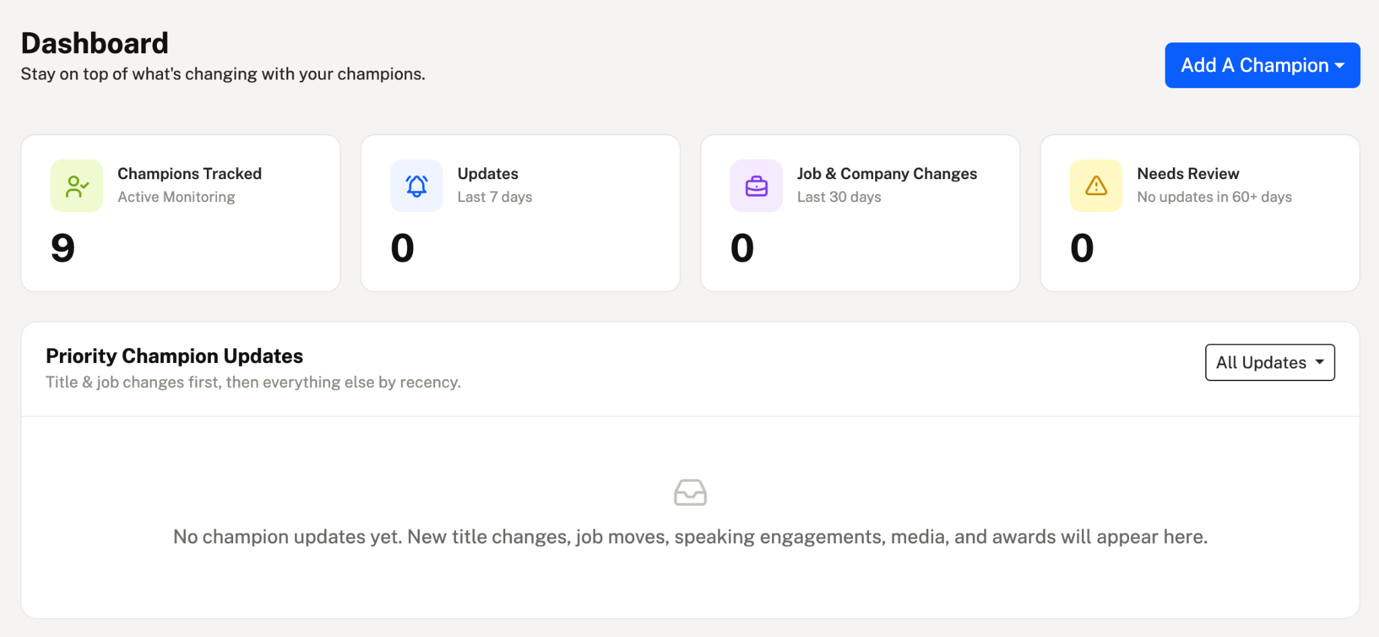This screenshot has width=1379, height=637.
Task: Open the Add A Champion dropdown
Action: [x=1262, y=65]
